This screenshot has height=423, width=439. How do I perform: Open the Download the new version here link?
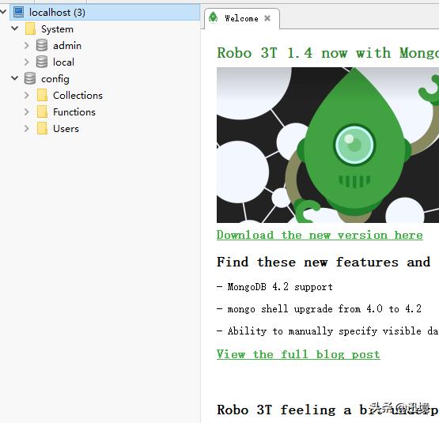320,235
